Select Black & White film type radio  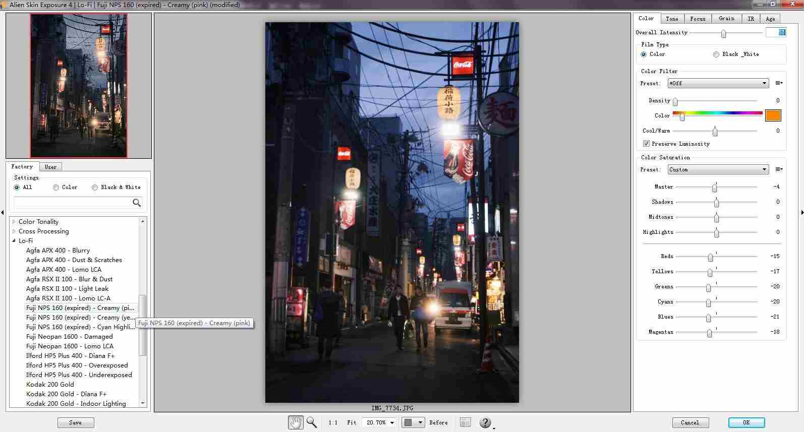tap(716, 54)
